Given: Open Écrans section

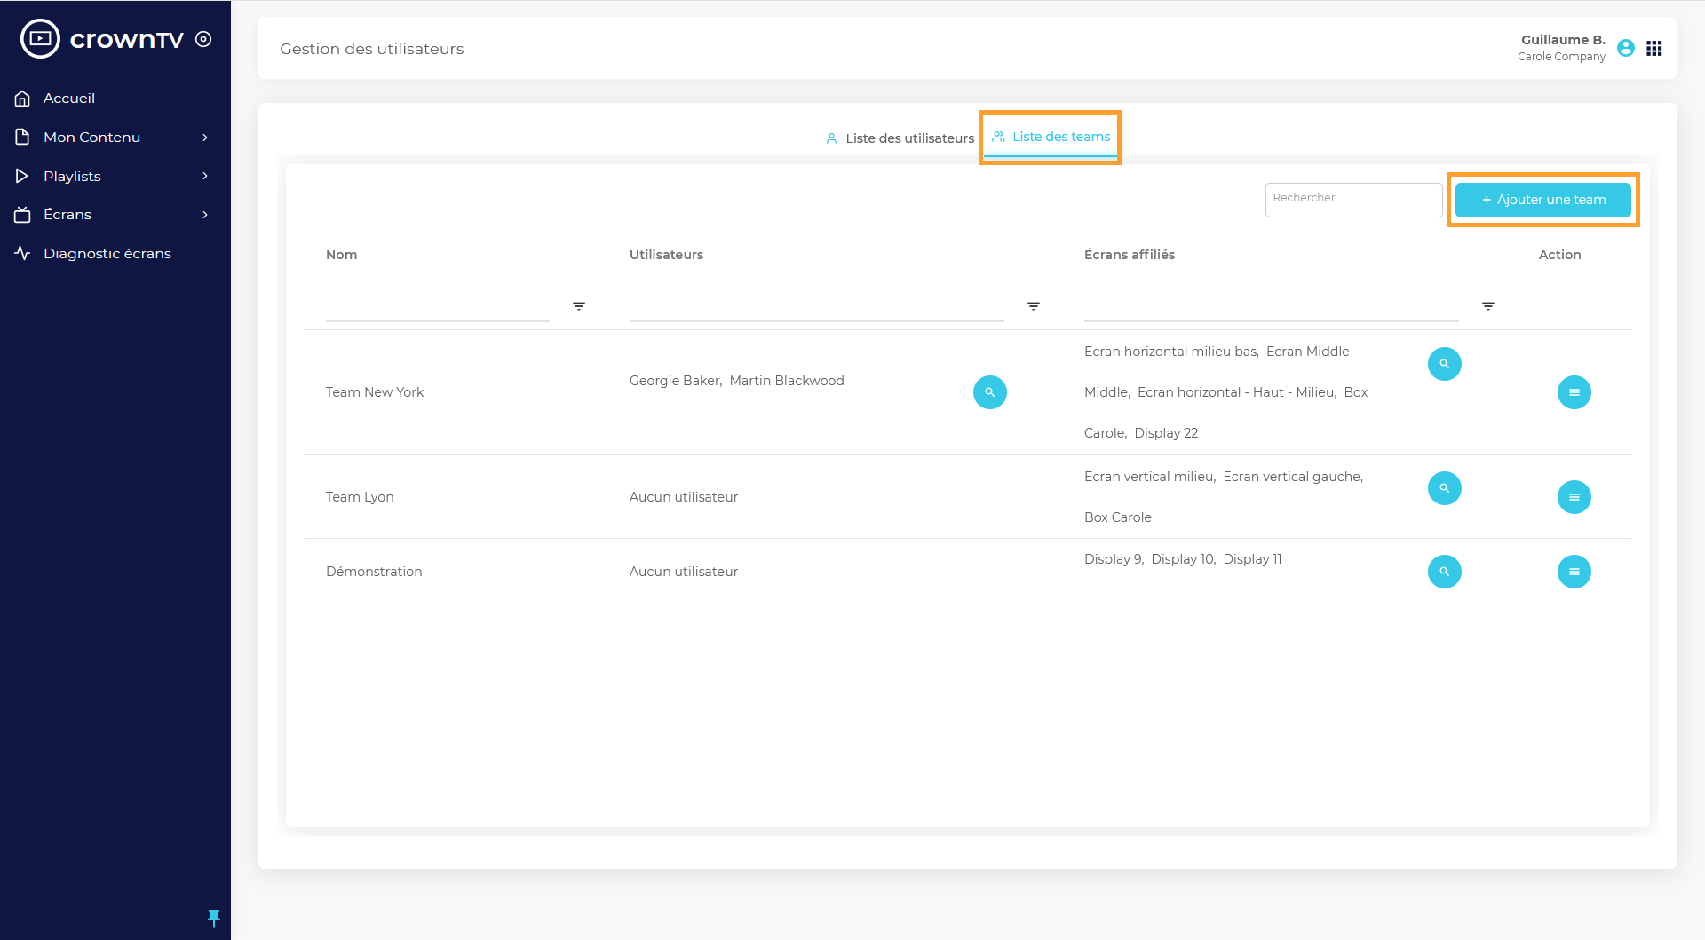Looking at the screenshot, I should click(67, 215).
